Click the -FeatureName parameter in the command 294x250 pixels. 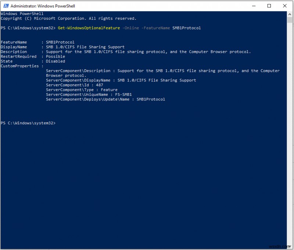coord(156,28)
